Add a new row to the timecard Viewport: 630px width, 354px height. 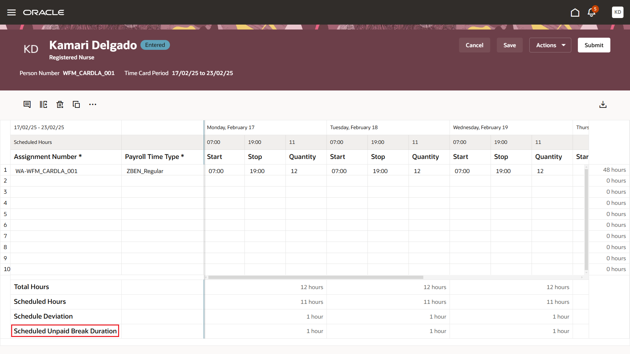(x=43, y=104)
